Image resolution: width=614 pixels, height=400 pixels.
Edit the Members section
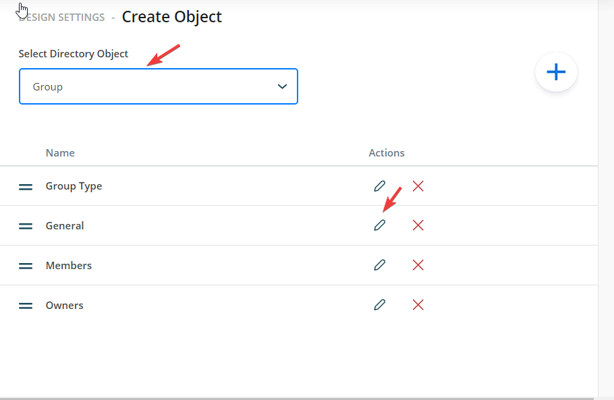380,265
